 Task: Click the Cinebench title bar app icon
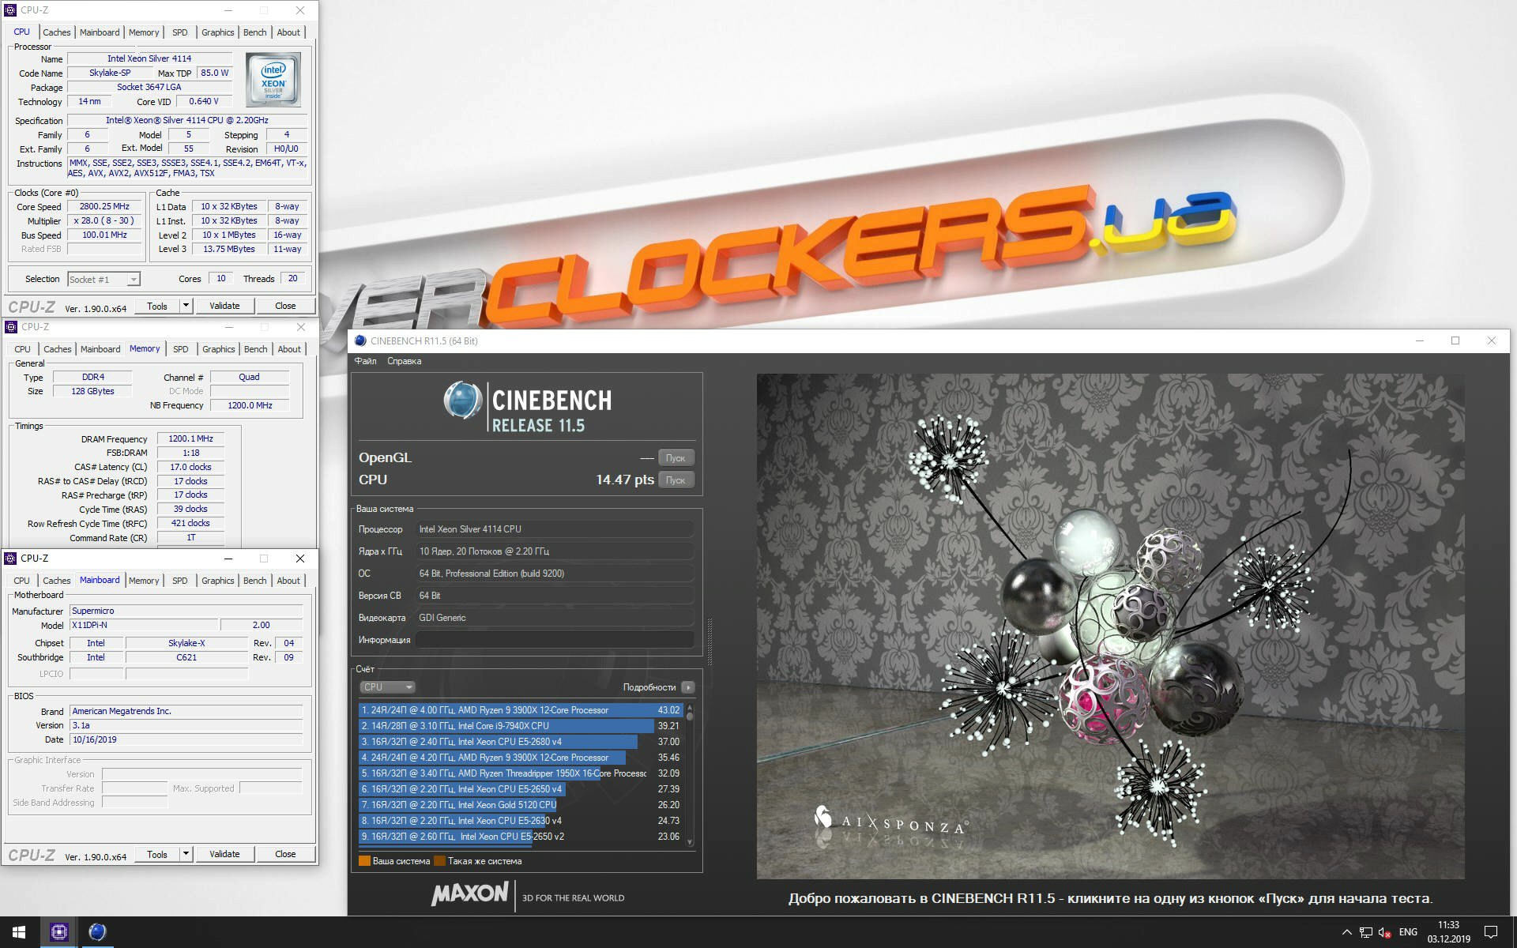(360, 341)
